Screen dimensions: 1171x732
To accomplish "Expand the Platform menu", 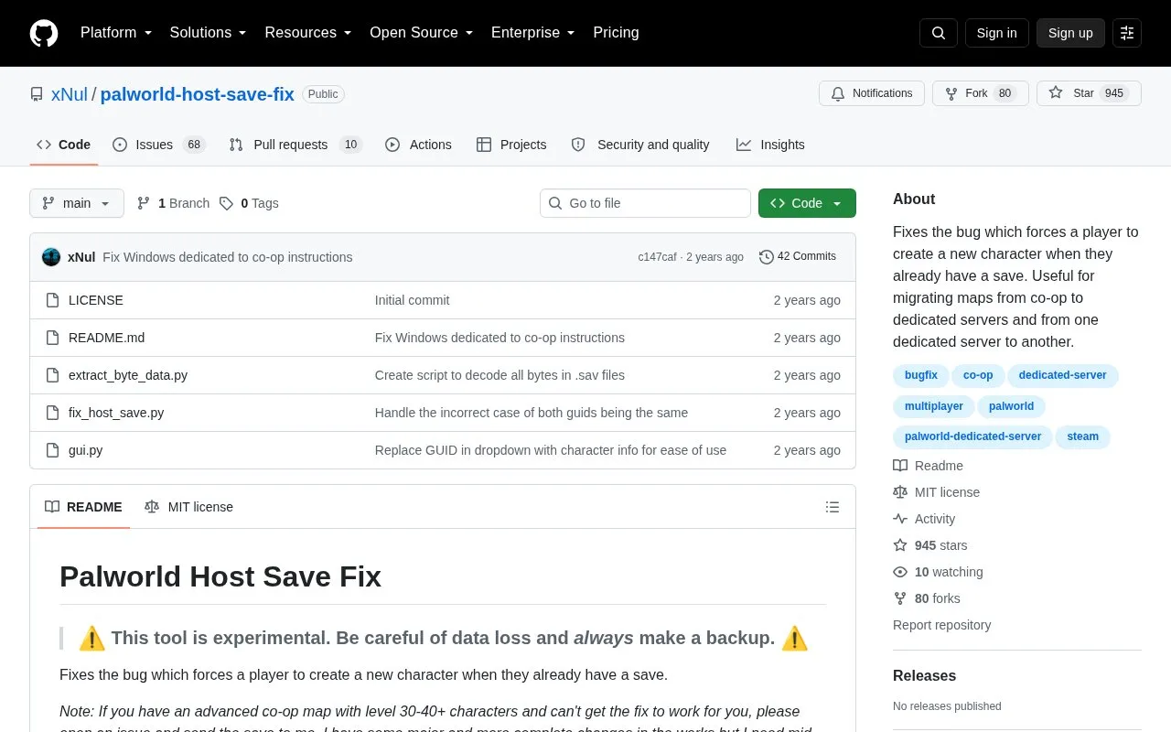I will point(116,33).
